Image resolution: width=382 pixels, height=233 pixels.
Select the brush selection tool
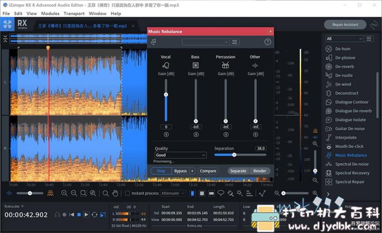pos(231,193)
